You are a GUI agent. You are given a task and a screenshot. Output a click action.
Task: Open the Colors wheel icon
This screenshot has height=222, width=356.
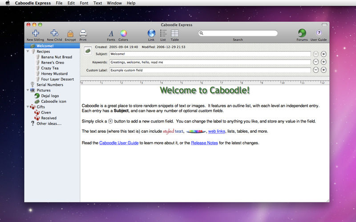click(x=123, y=33)
